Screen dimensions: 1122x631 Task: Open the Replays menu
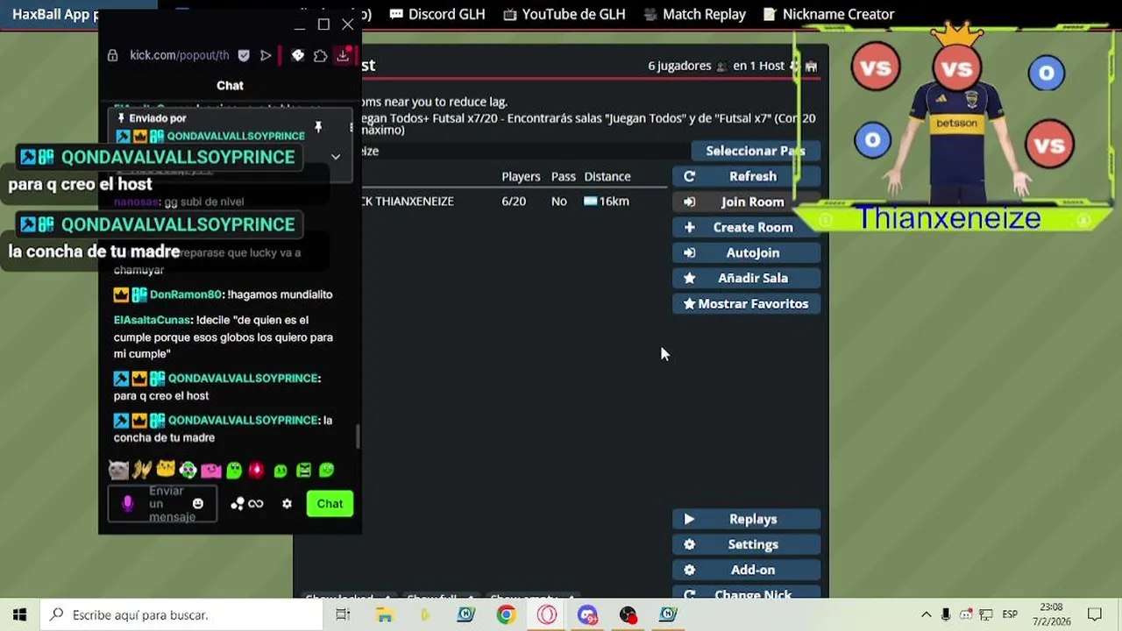(746, 519)
